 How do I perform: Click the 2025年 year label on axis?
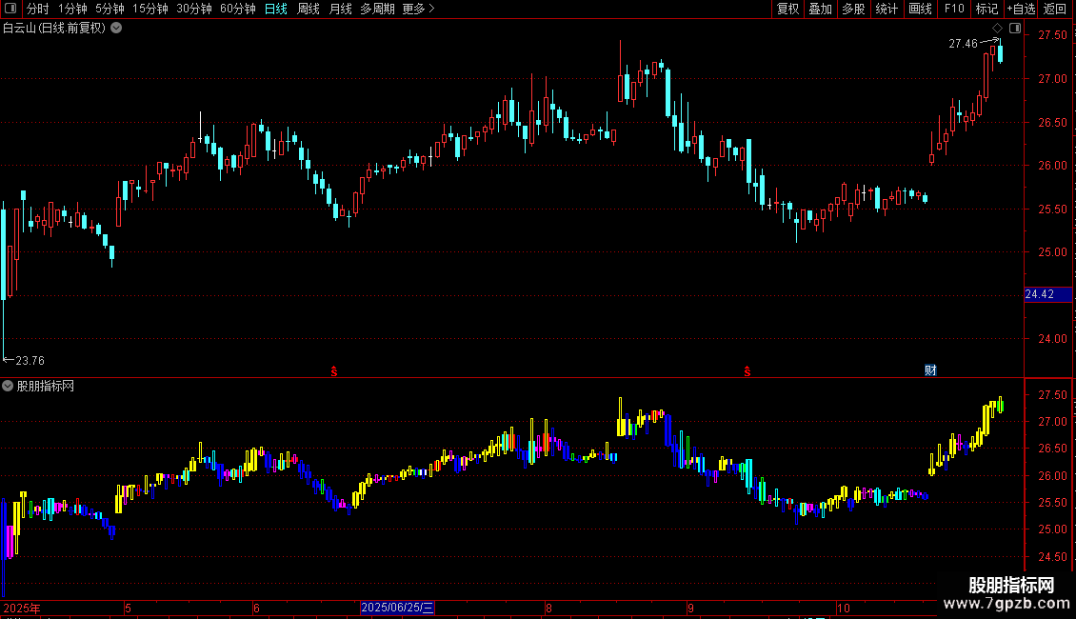[x=22, y=608]
